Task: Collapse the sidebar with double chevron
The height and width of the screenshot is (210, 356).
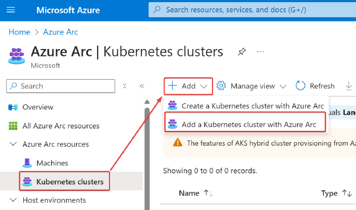Action: [x=142, y=86]
